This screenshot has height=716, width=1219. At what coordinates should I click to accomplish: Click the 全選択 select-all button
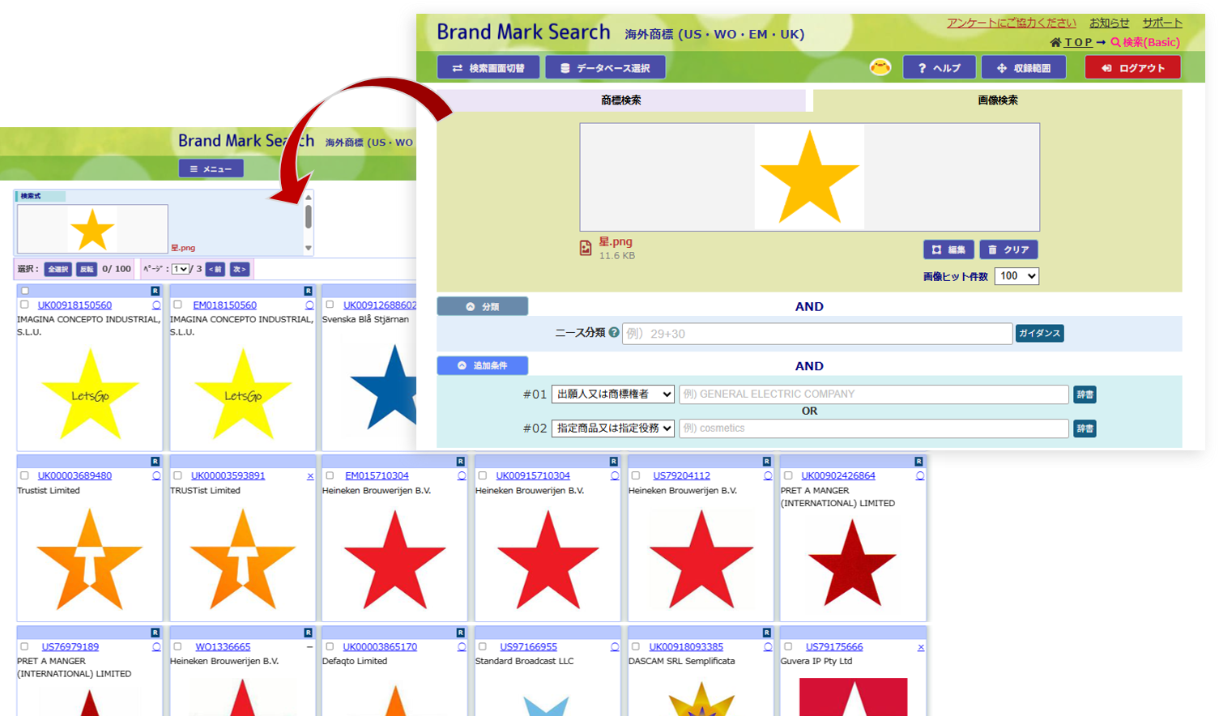point(58,269)
